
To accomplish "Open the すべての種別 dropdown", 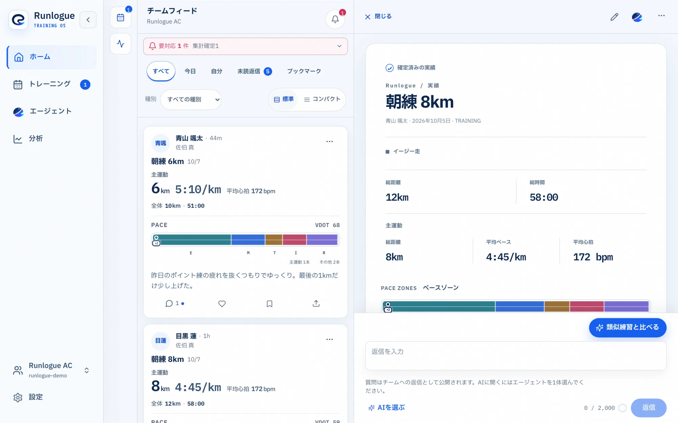I will [191, 99].
